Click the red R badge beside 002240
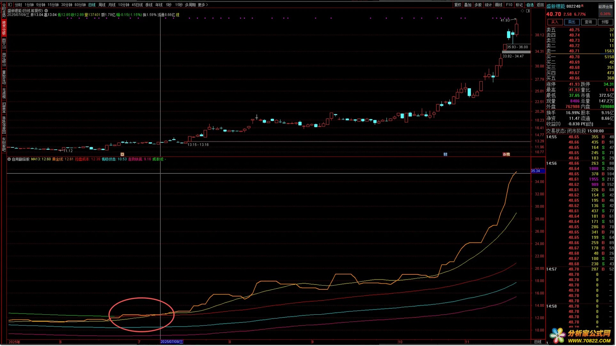 (x=582, y=5)
